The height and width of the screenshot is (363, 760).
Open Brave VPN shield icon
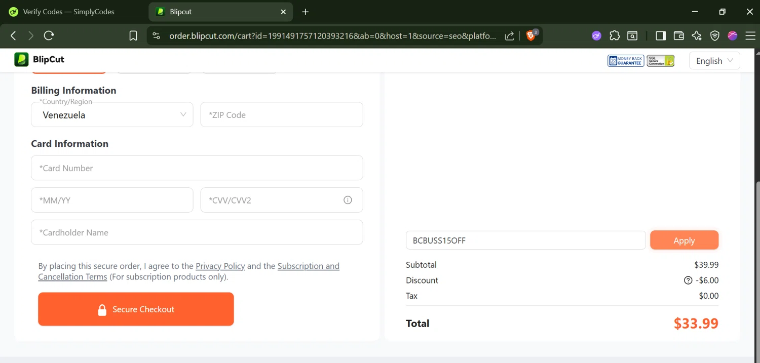[715, 35]
